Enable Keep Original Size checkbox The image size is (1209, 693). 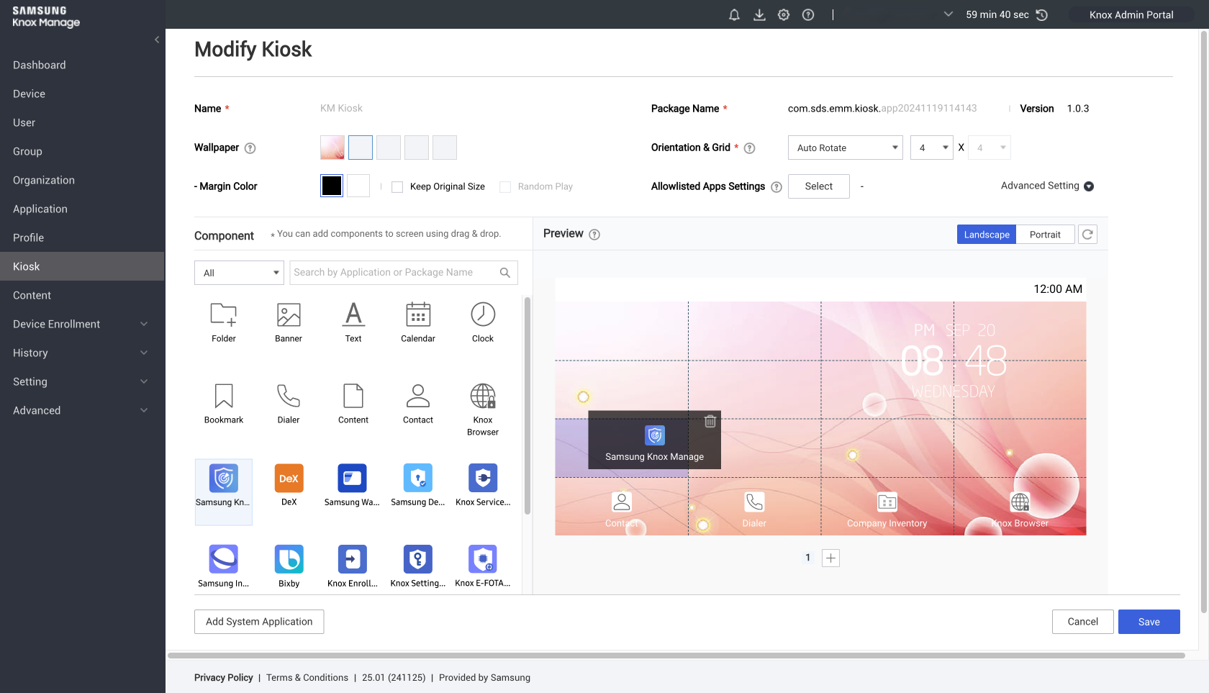(397, 187)
